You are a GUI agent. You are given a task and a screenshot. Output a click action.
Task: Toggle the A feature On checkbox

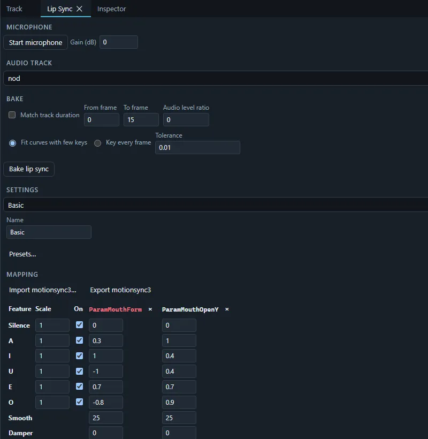click(x=79, y=340)
